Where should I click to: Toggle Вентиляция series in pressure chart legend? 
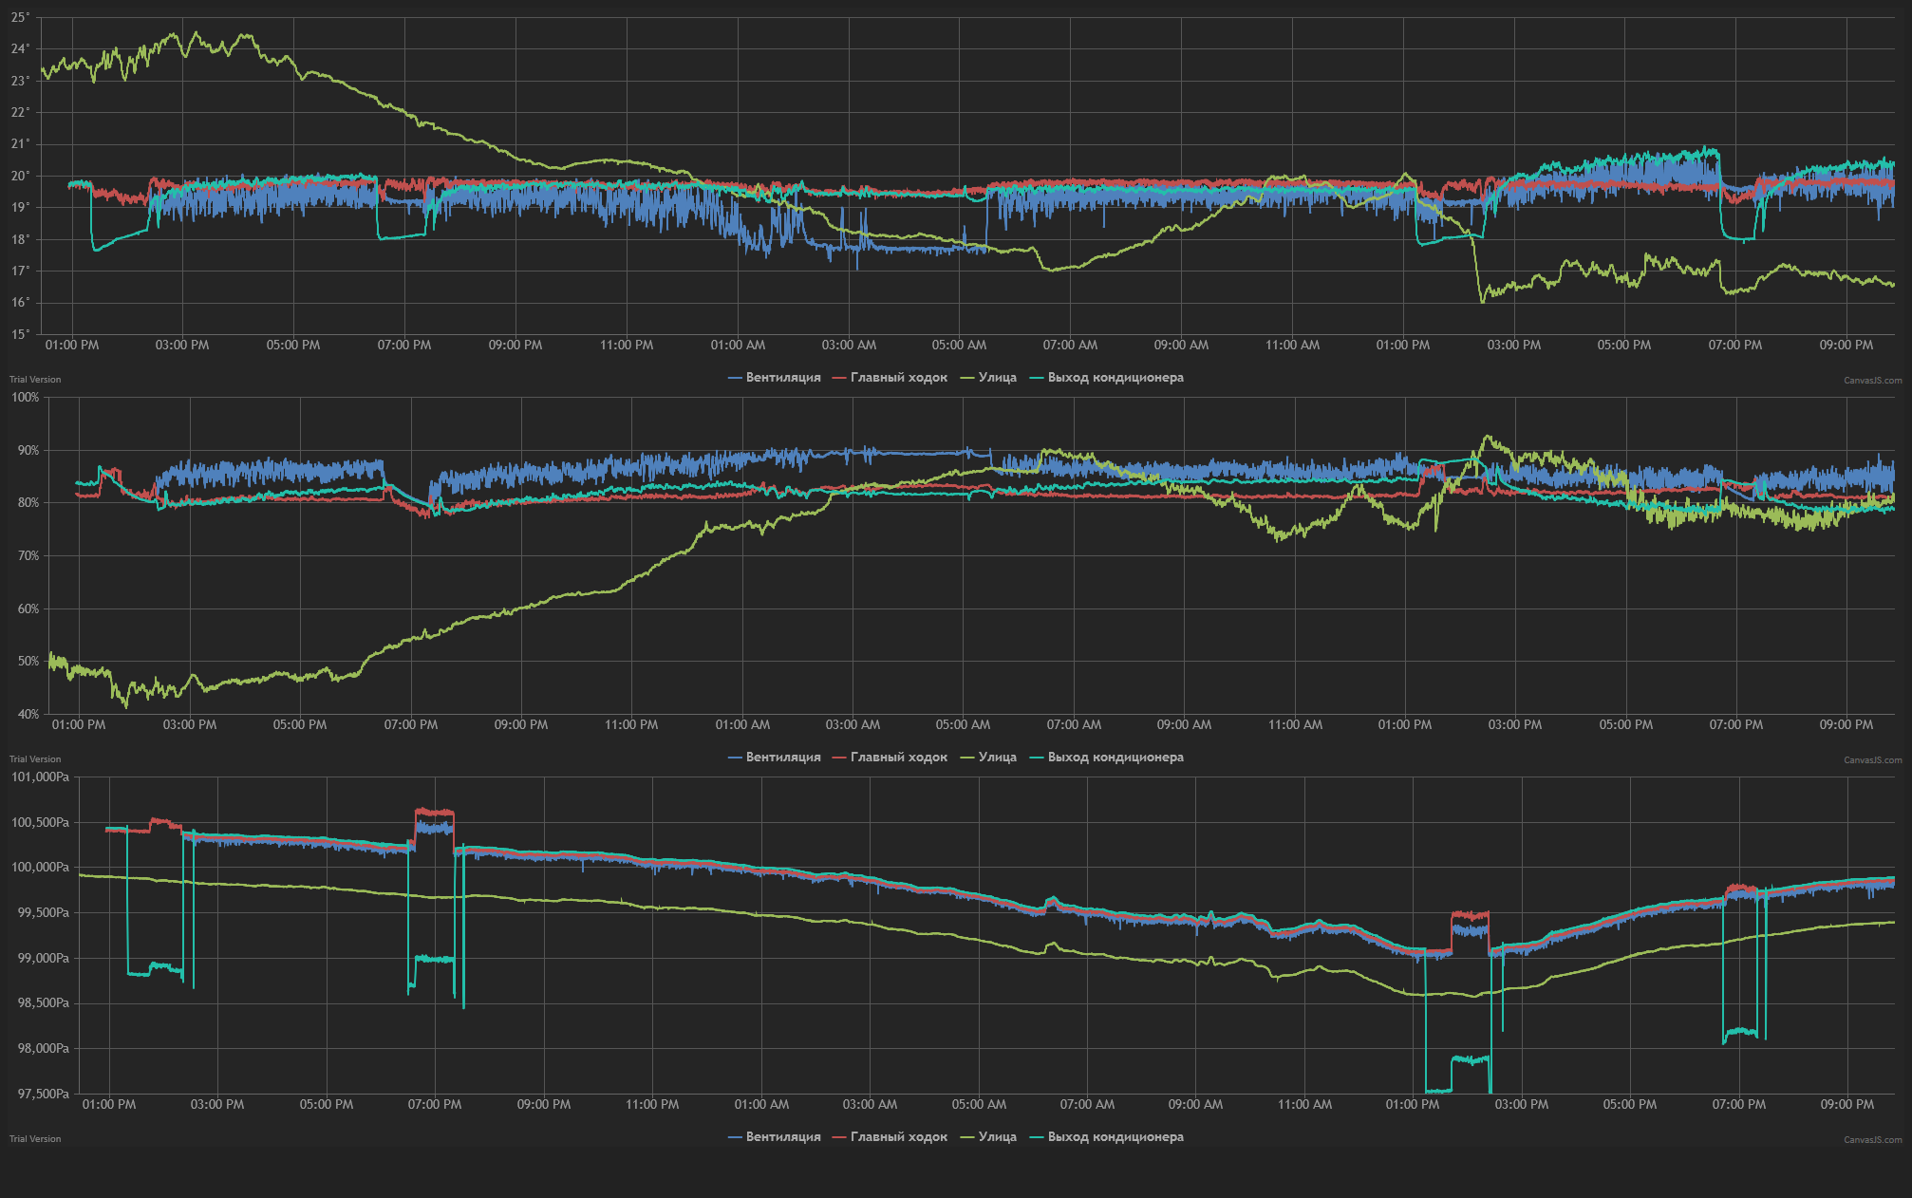(774, 1137)
